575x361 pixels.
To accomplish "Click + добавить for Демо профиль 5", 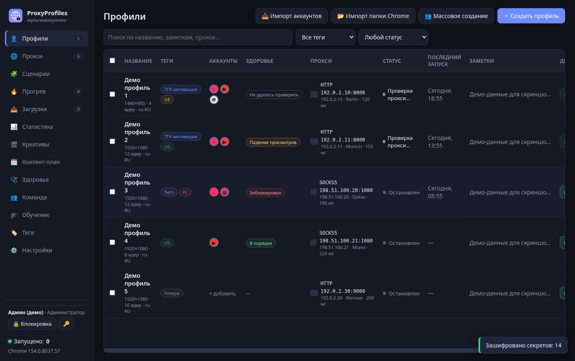I will click(x=223, y=293).
